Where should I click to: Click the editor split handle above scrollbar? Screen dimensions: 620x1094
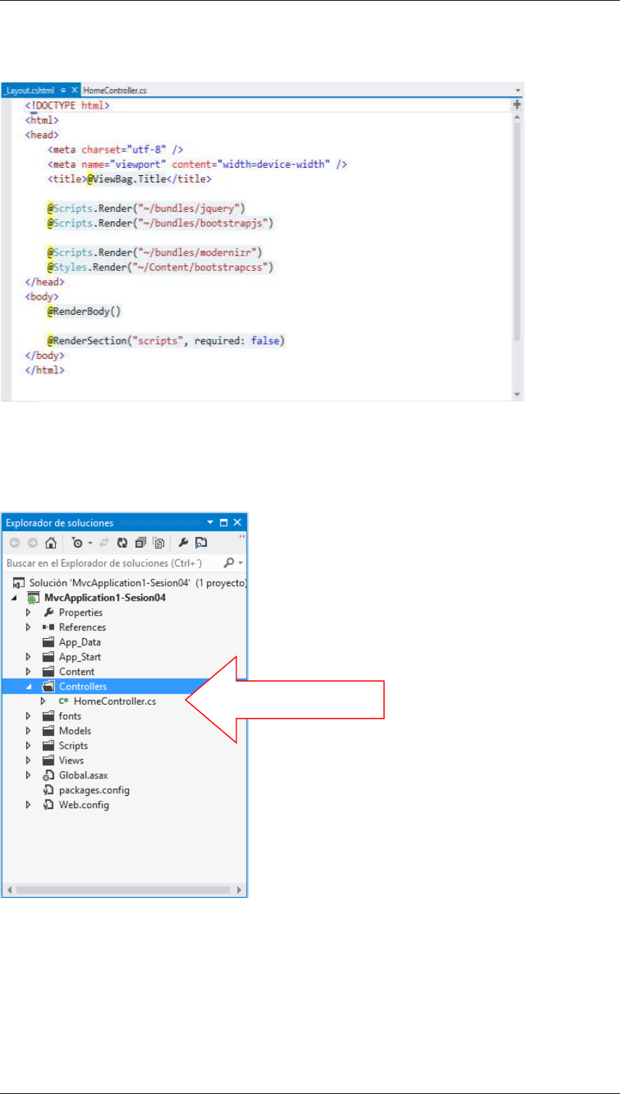pos(517,104)
